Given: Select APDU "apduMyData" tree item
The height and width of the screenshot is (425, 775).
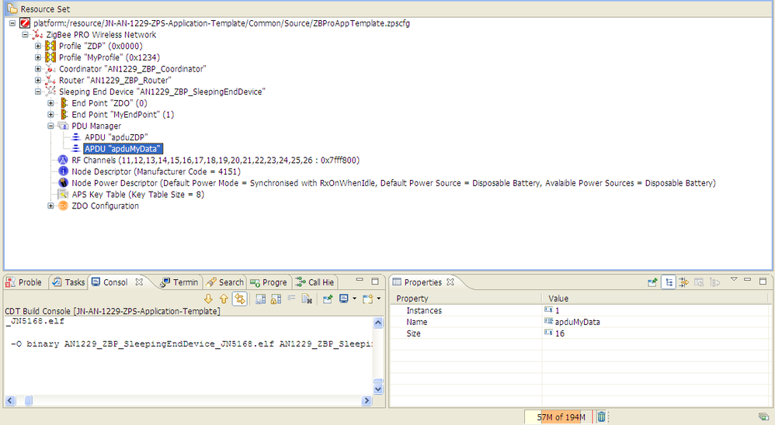Looking at the screenshot, I should pos(123,149).
